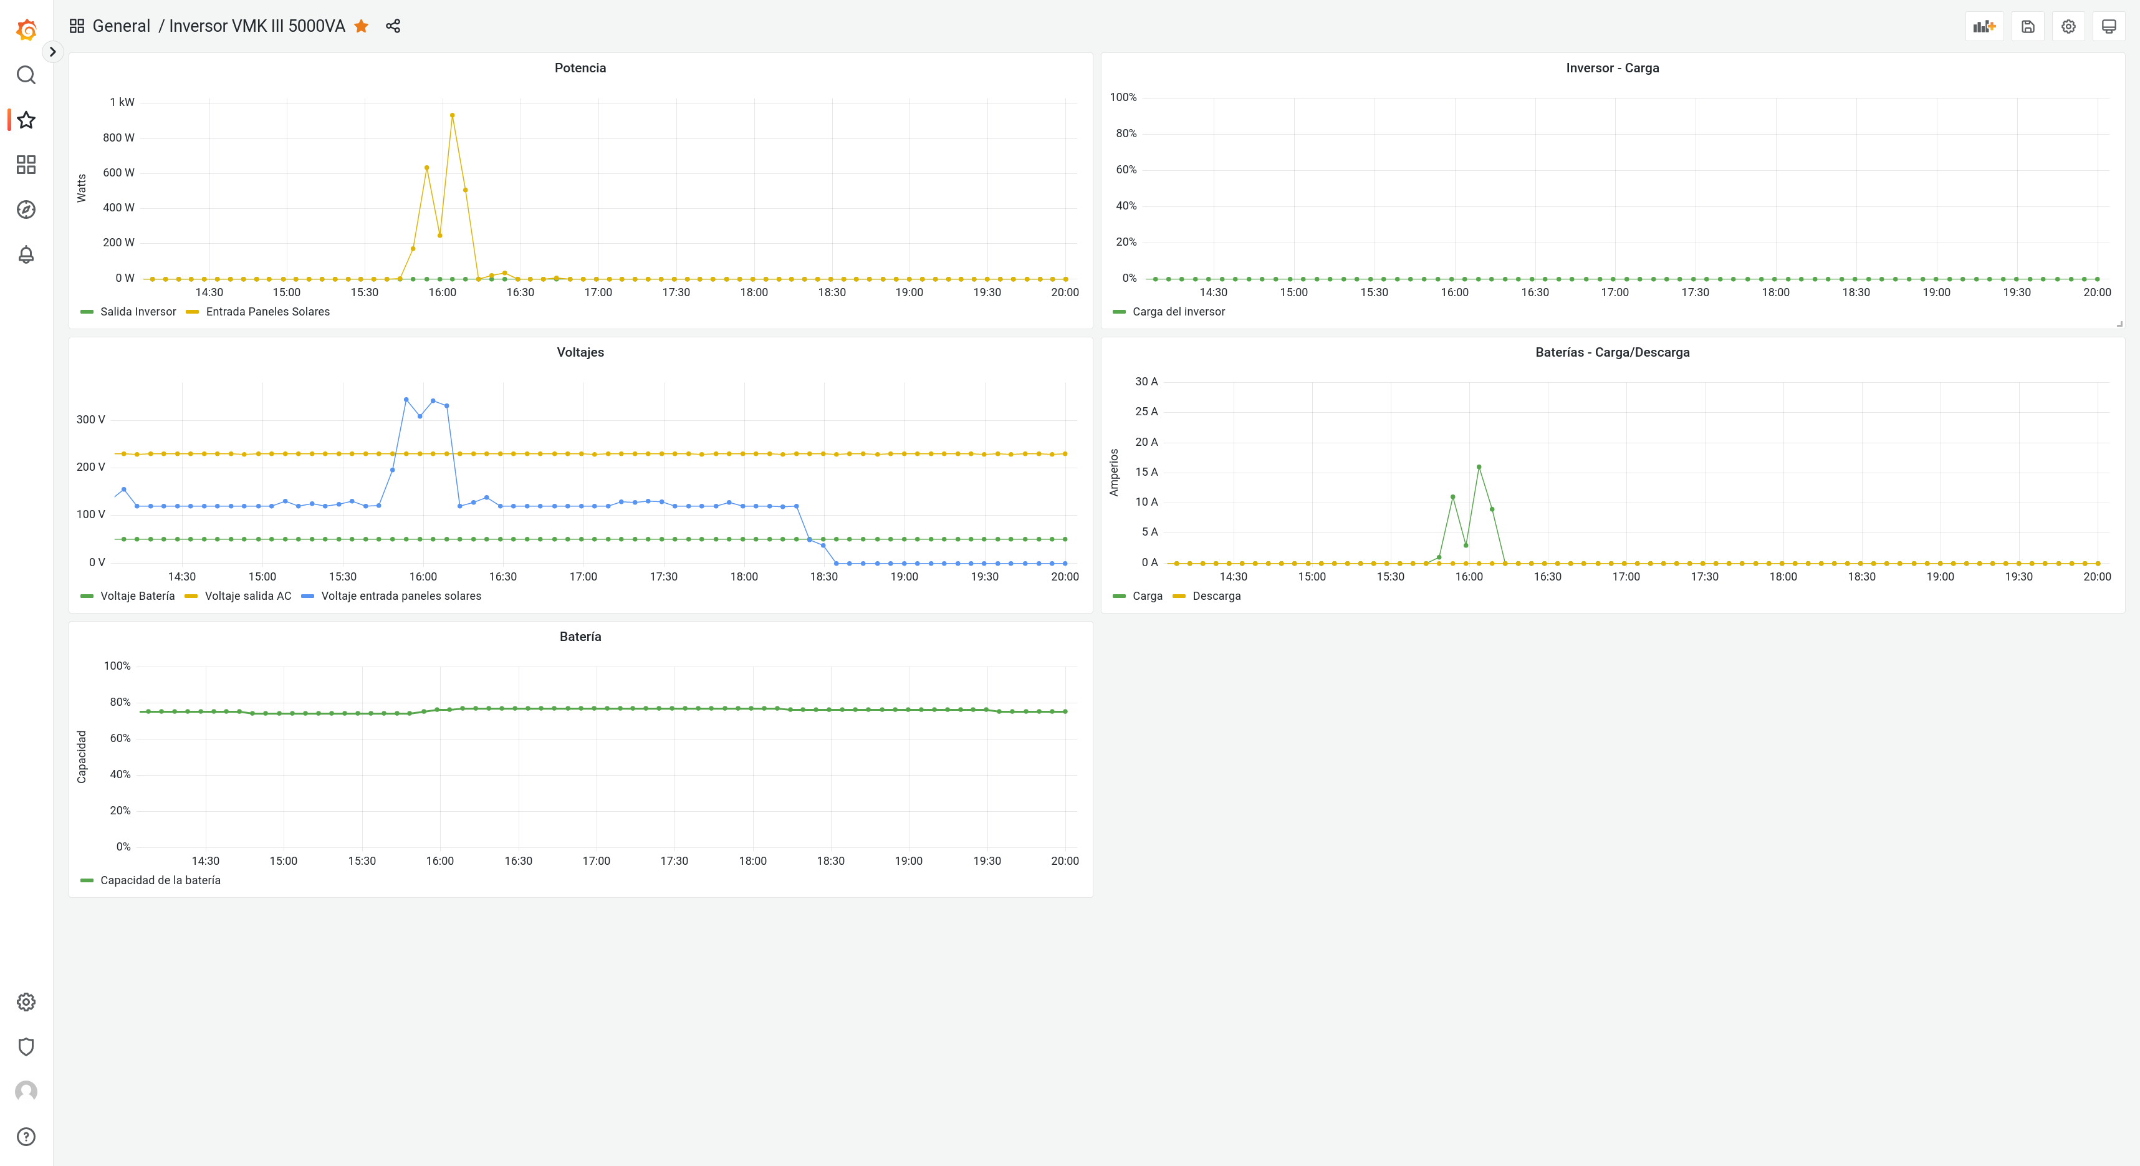Open the search dashboards magnifier icon
Screen dimensions: 2140x1166
[x=27, y=75]
